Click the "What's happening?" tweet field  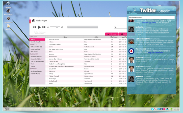point(151,17)
